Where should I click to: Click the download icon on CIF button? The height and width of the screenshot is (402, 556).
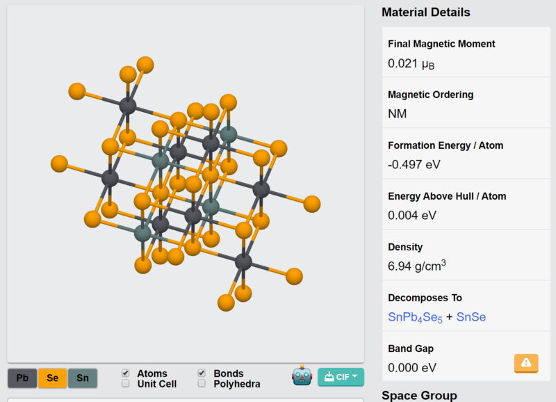[329, 376]
